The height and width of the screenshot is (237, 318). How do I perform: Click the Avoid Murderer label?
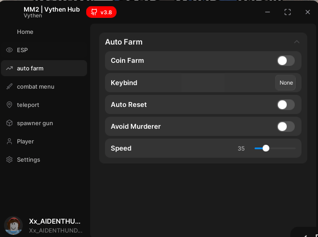[136, 127]
